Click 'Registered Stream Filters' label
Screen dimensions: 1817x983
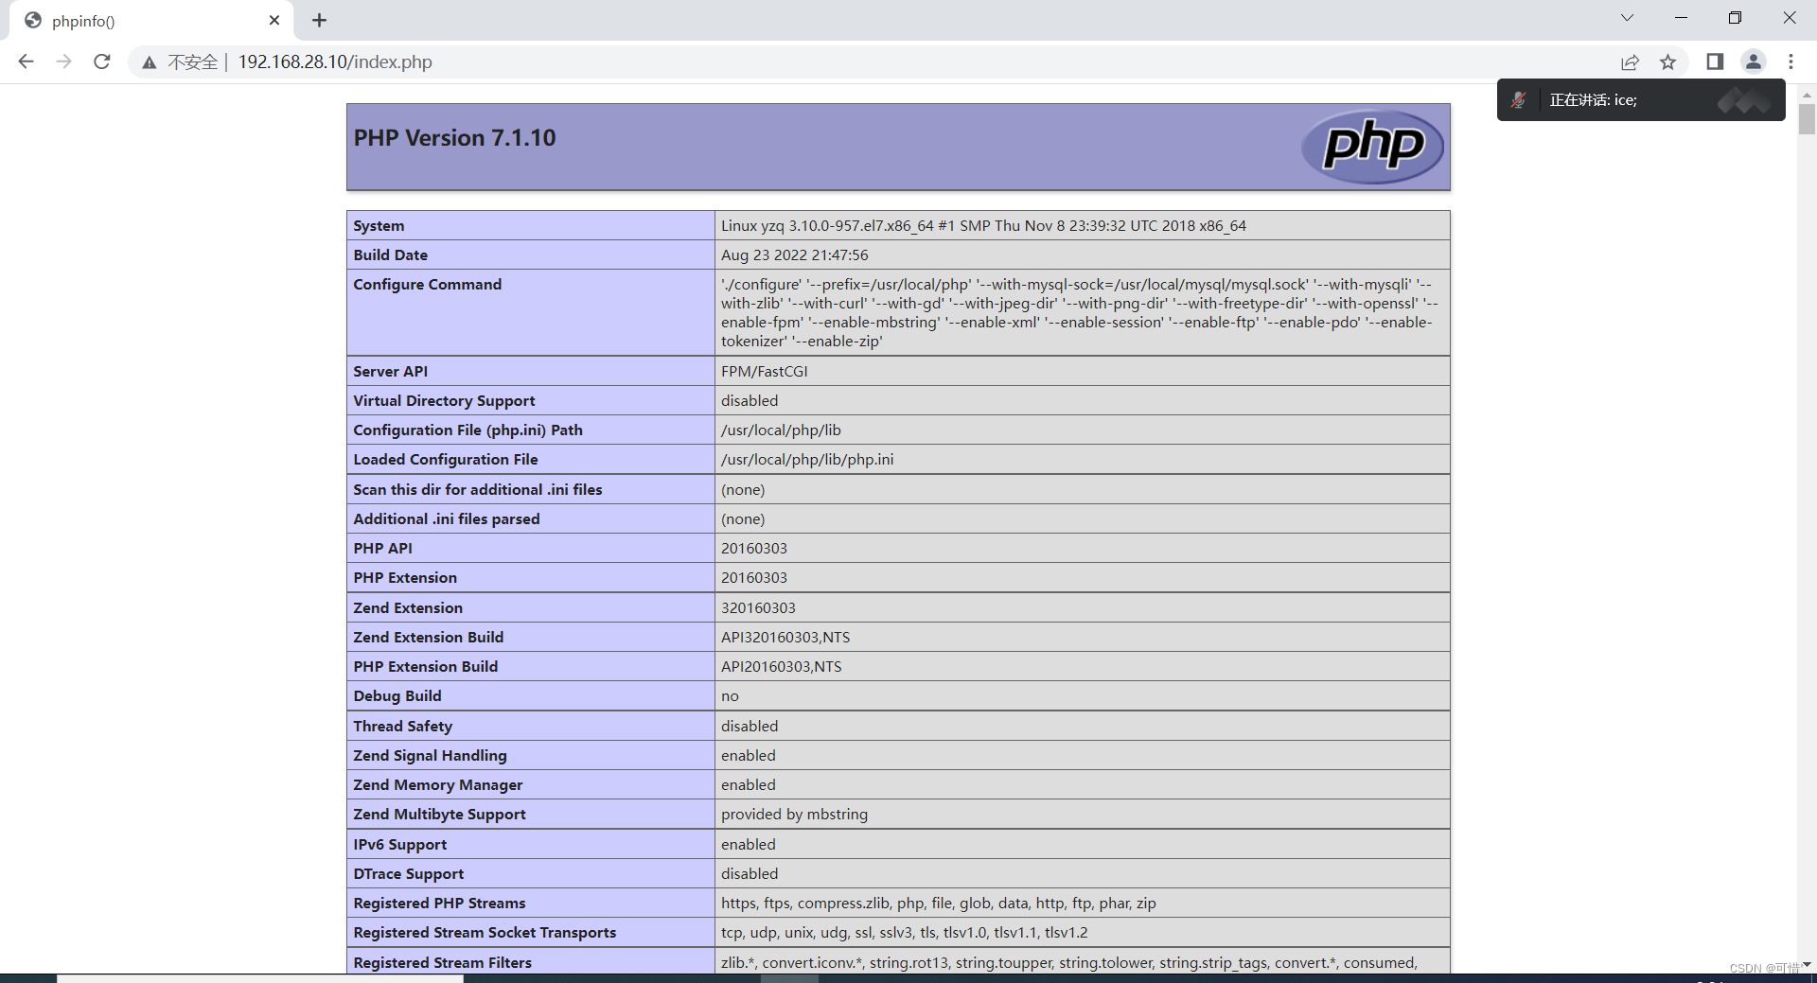point(442,963)
